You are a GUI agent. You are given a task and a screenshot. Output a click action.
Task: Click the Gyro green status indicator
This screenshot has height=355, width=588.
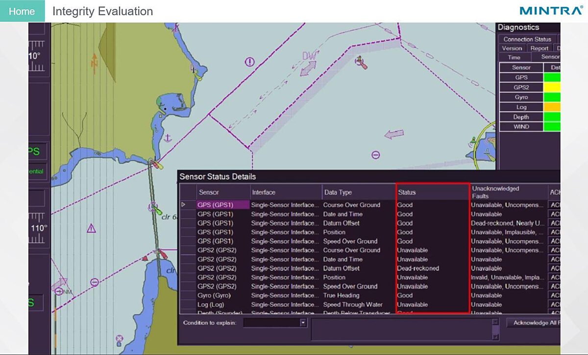coord(552,97)
